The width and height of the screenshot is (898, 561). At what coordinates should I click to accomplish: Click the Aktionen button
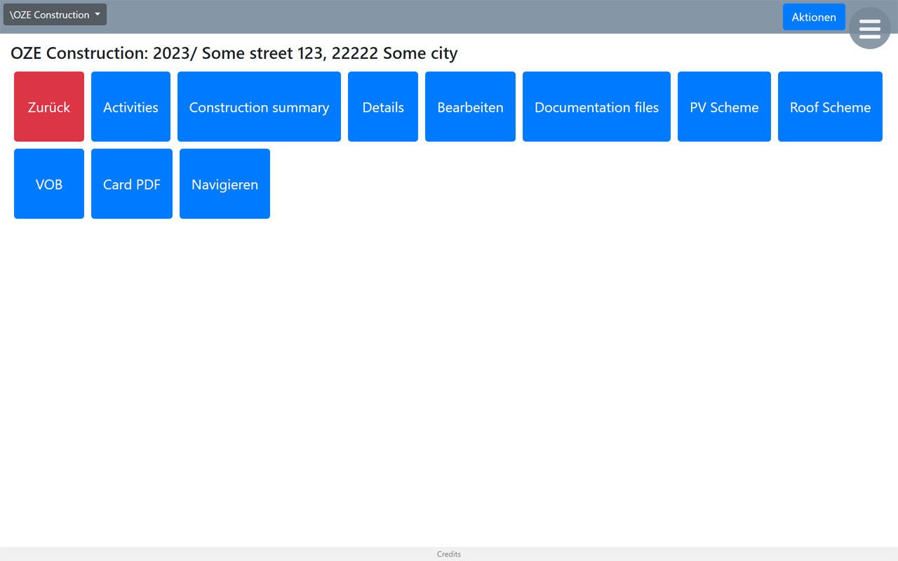[814, 17]
